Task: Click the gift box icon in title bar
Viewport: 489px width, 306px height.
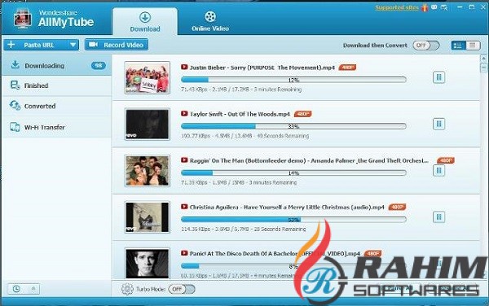Action: (425, 7)
